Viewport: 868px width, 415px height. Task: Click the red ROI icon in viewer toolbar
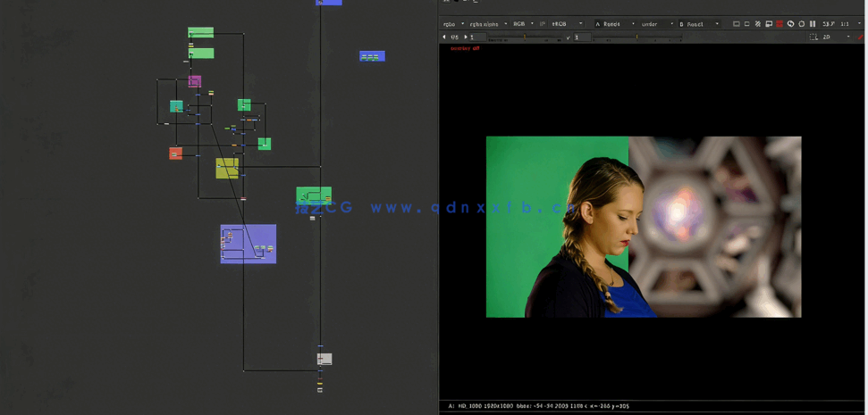(x=780, y=24)
